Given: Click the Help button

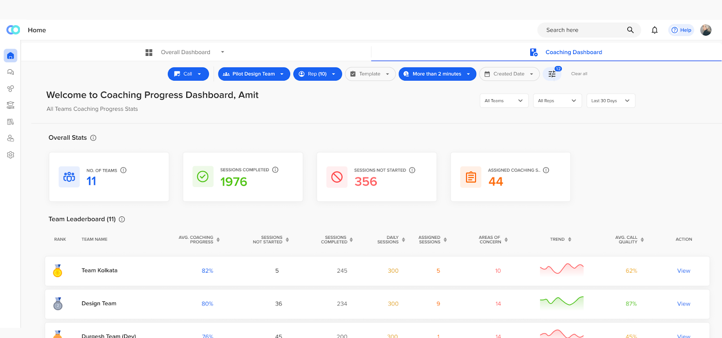Looking at the screenshot, I should [x=681, y=30].
